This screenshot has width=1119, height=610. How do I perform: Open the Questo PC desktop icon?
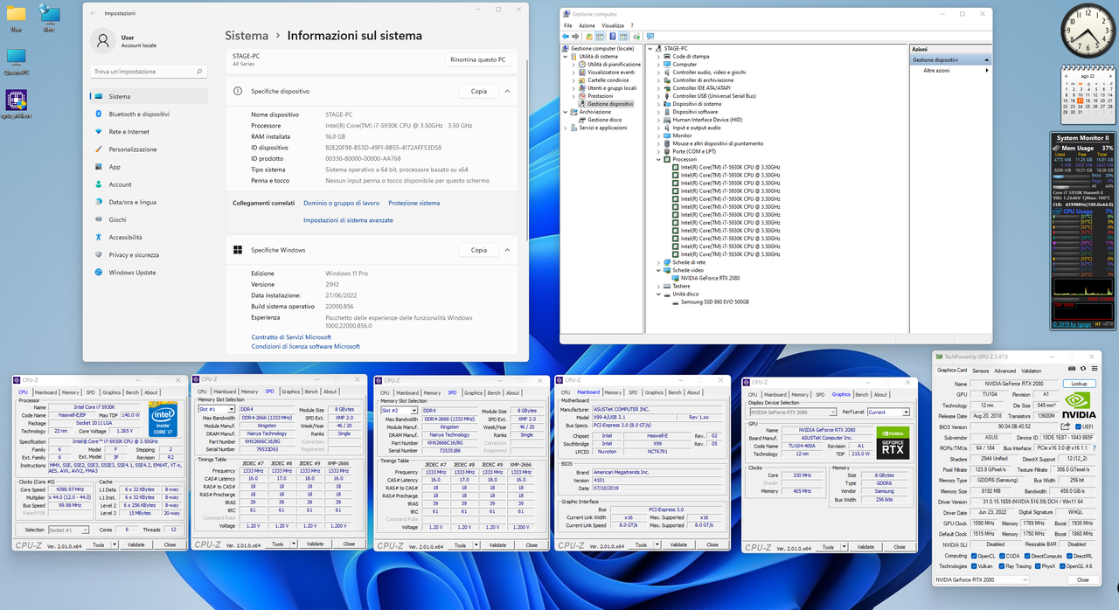click(x=16, y=61)
